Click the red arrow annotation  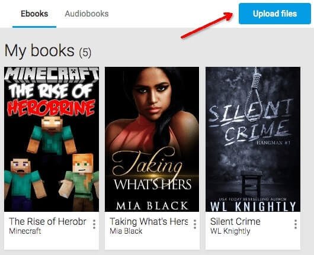207,25
